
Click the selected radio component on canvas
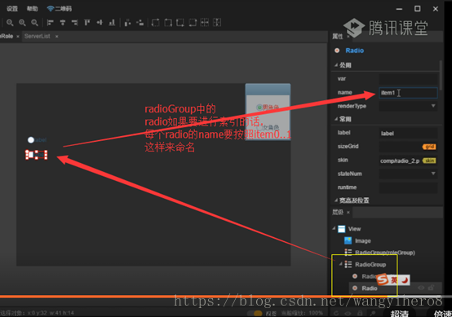coord(37,155)
